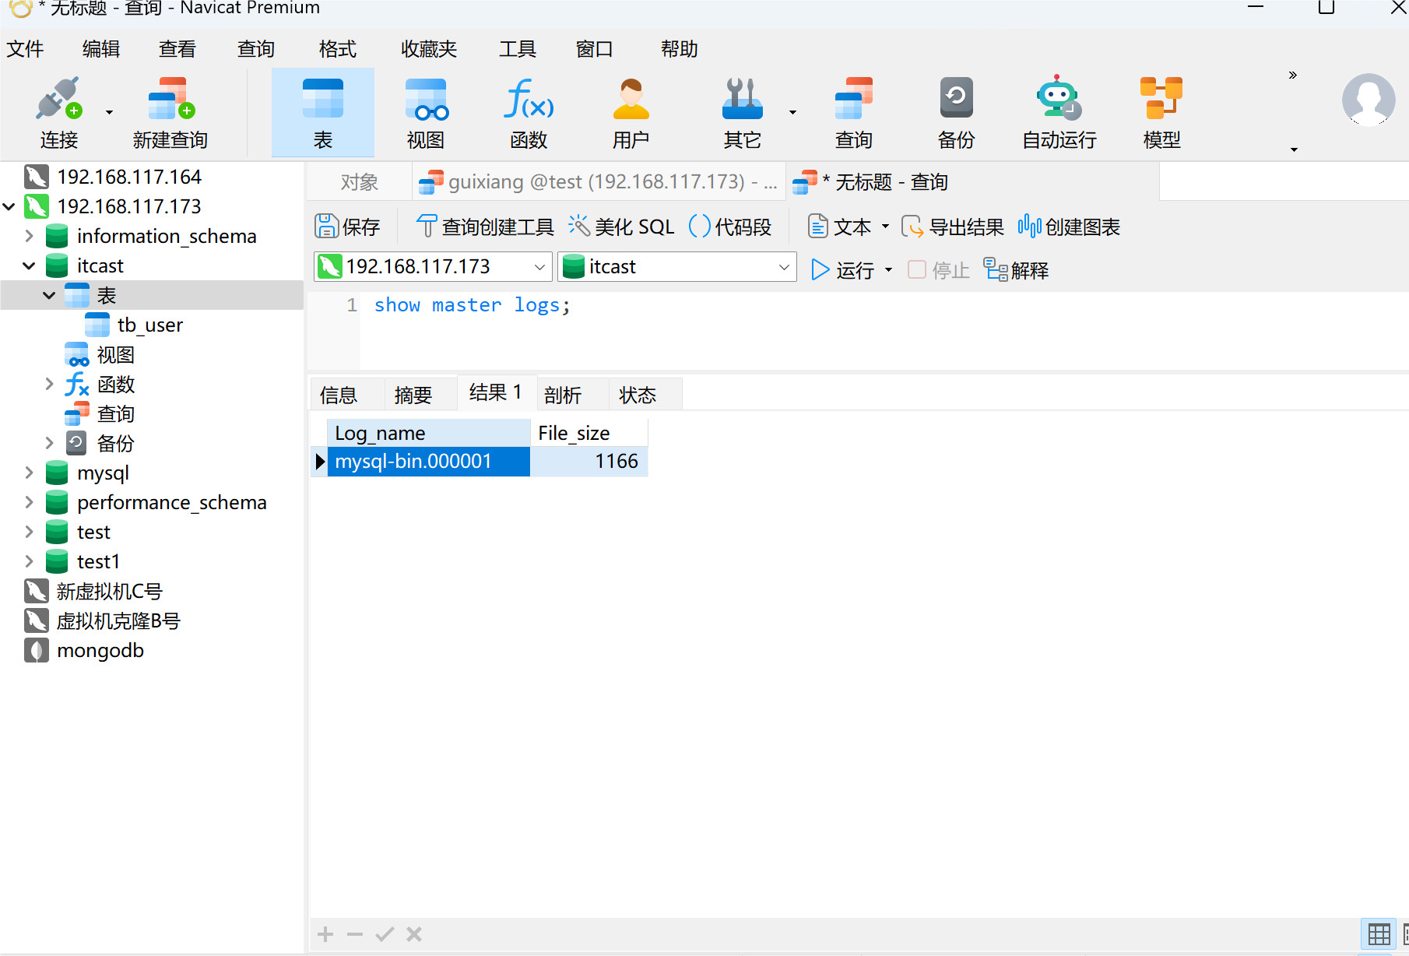Open the 用户 users toolbar icon
This screenshot has height=956, width=1409.
[x=631, y=113]
